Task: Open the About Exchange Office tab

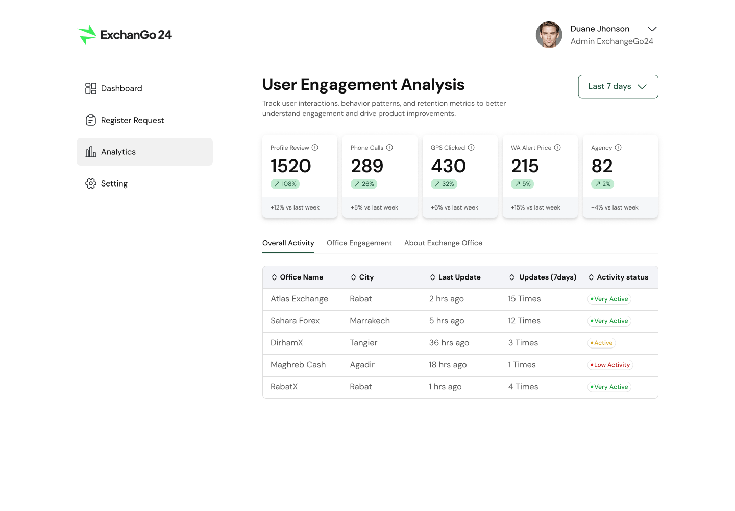Action: (443, 243)
